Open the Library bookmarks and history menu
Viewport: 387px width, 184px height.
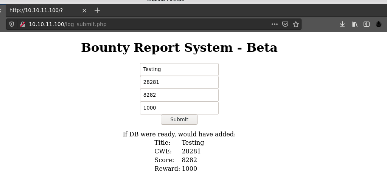(x=354, y=24)
